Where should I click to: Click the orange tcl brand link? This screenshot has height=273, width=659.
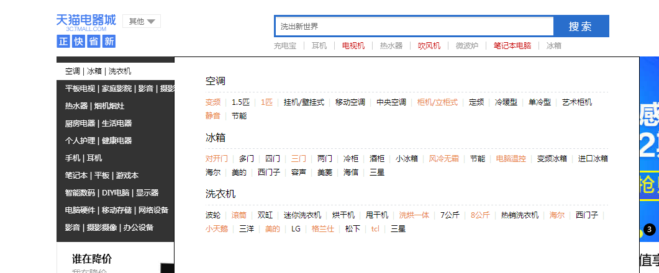click(375, 229)
